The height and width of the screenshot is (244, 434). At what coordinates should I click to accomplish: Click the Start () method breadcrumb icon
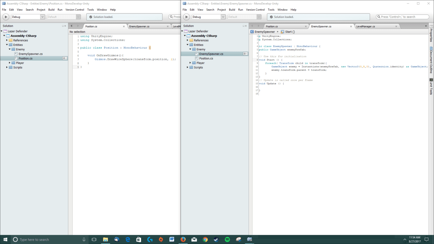coord(283,32)
